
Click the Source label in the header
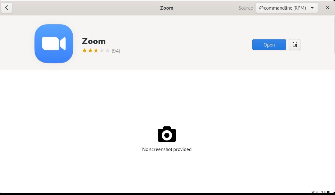[x=245, y=8]
